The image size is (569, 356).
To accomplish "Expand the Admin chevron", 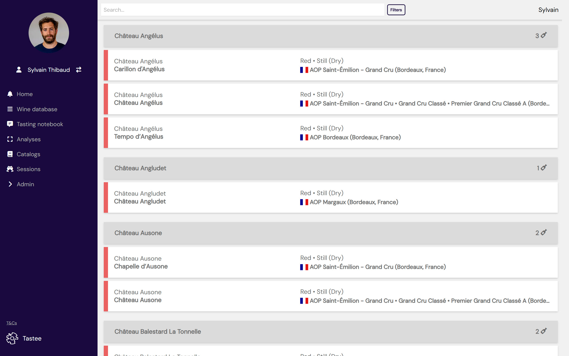I will (x=10, y=184).
